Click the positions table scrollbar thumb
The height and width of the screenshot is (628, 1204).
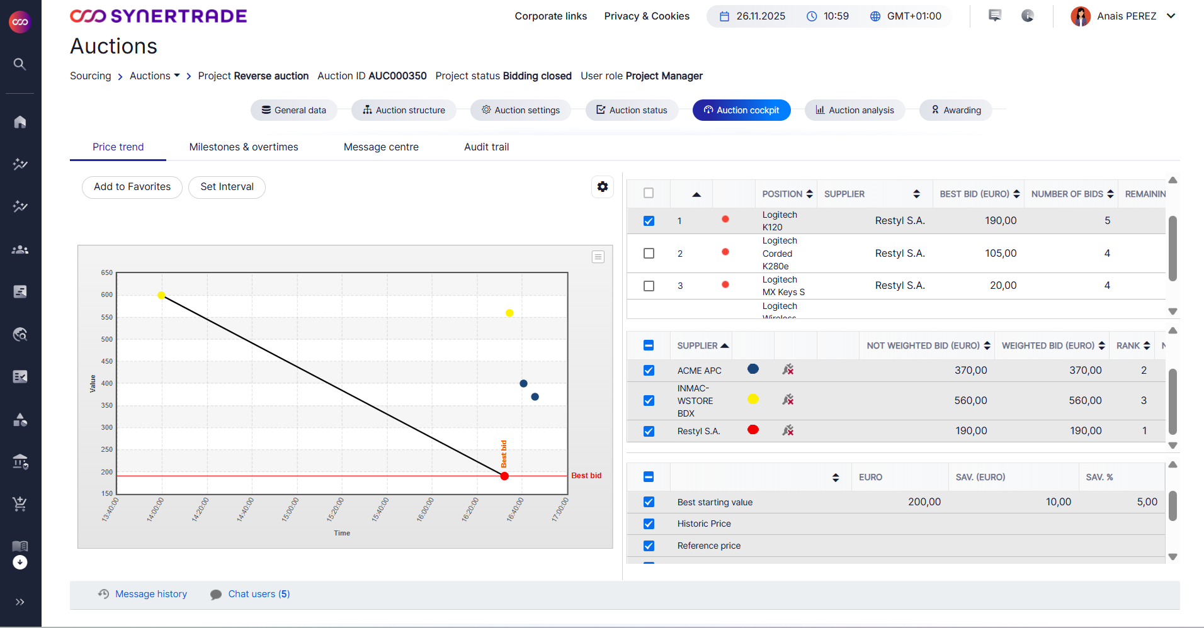(x=1173, y=248)
